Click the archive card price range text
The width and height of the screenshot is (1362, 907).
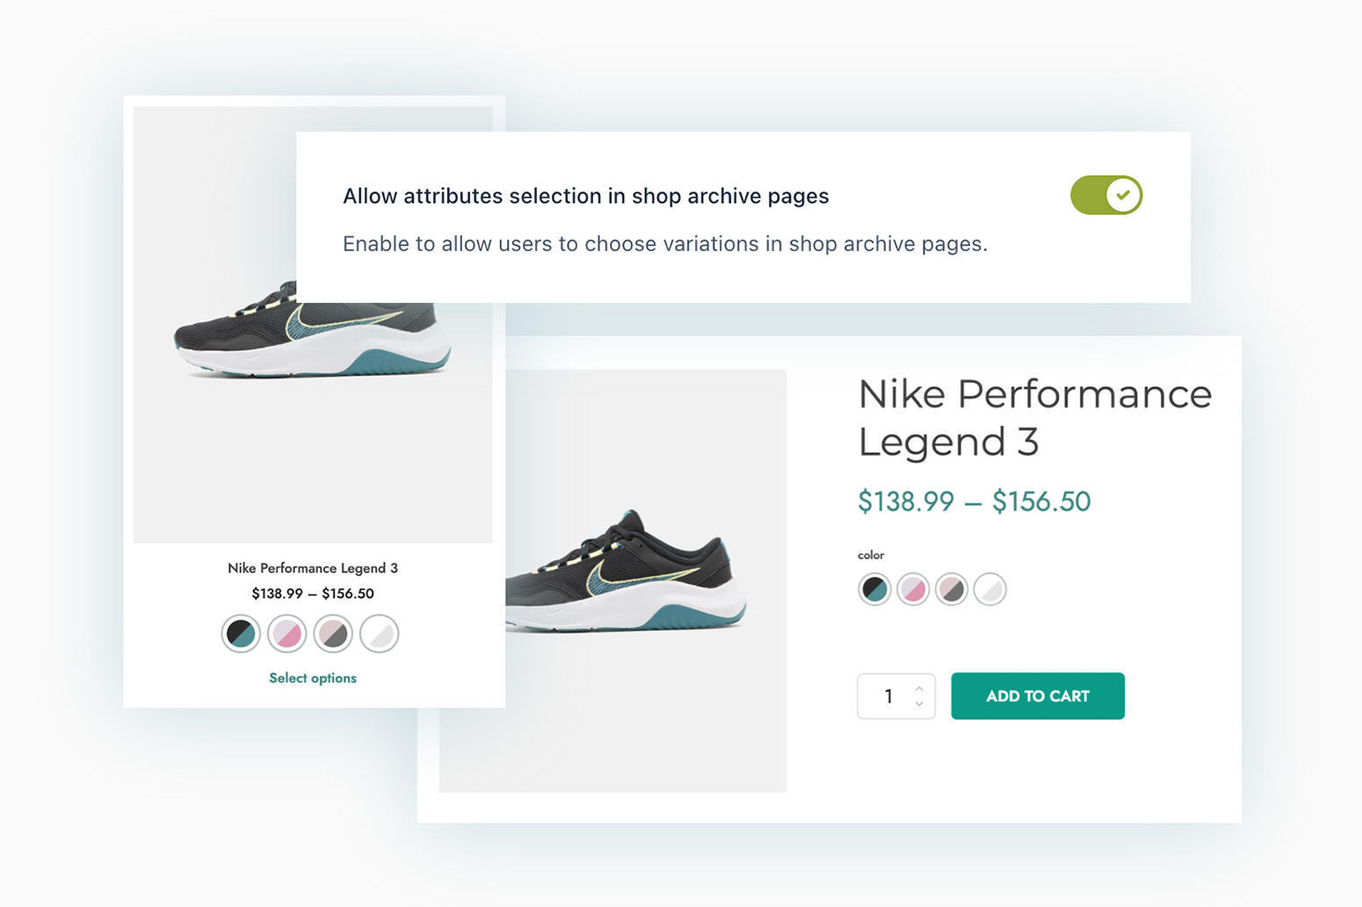pyautogui.click(x=313, y=594)
